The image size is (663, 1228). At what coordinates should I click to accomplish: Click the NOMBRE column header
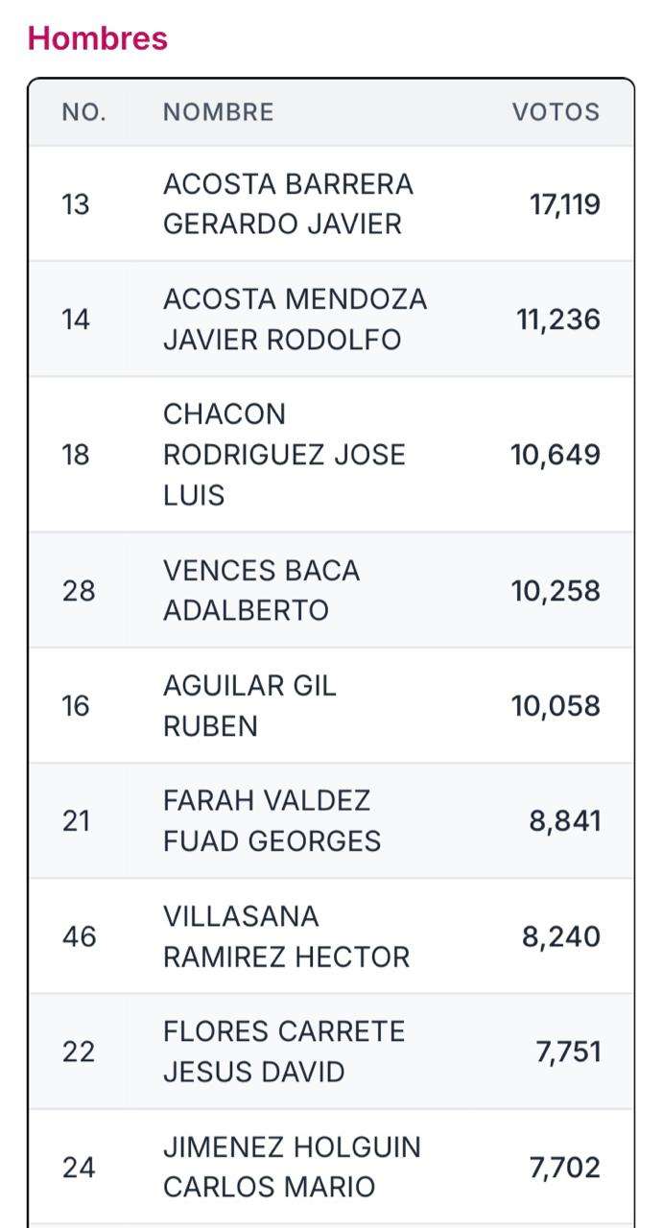click(x=219, y=112)
